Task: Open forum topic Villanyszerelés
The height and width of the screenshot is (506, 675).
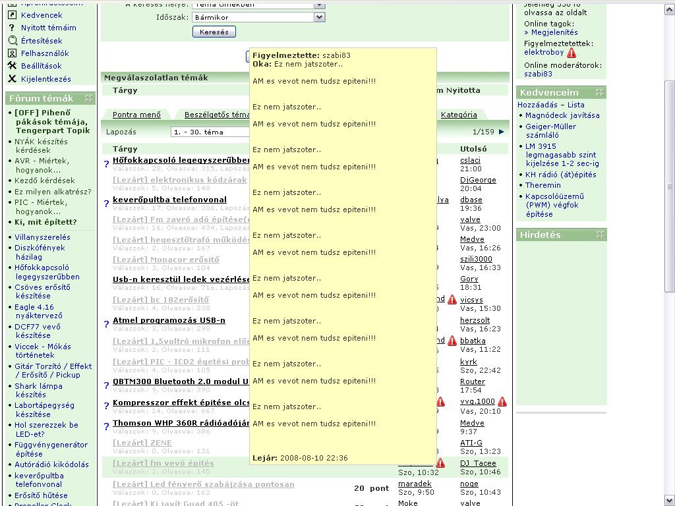Action: (42, 237)
